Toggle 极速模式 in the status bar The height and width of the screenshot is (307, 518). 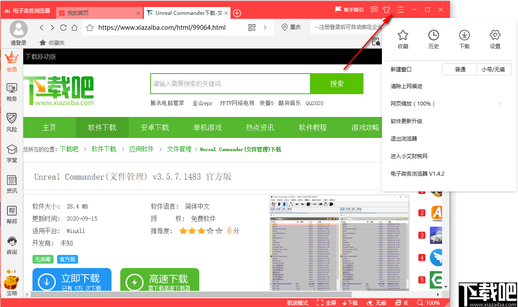click(298, 302)
